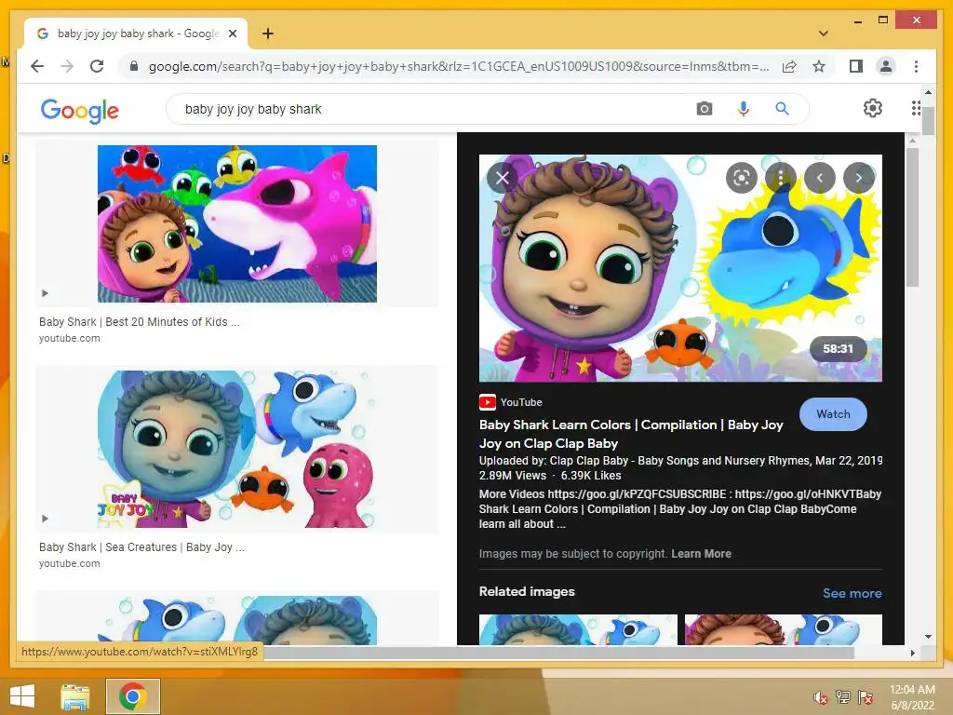Close the image preview panel
Viewport: 953px width, 715px height.
tap(502, 178)
